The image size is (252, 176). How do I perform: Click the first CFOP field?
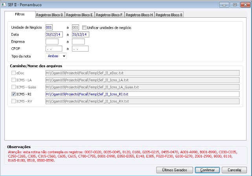54,49
